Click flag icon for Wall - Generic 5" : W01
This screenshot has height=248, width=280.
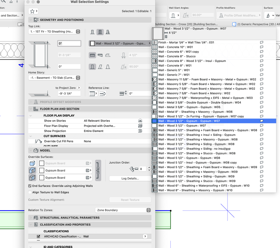point(262,70)
